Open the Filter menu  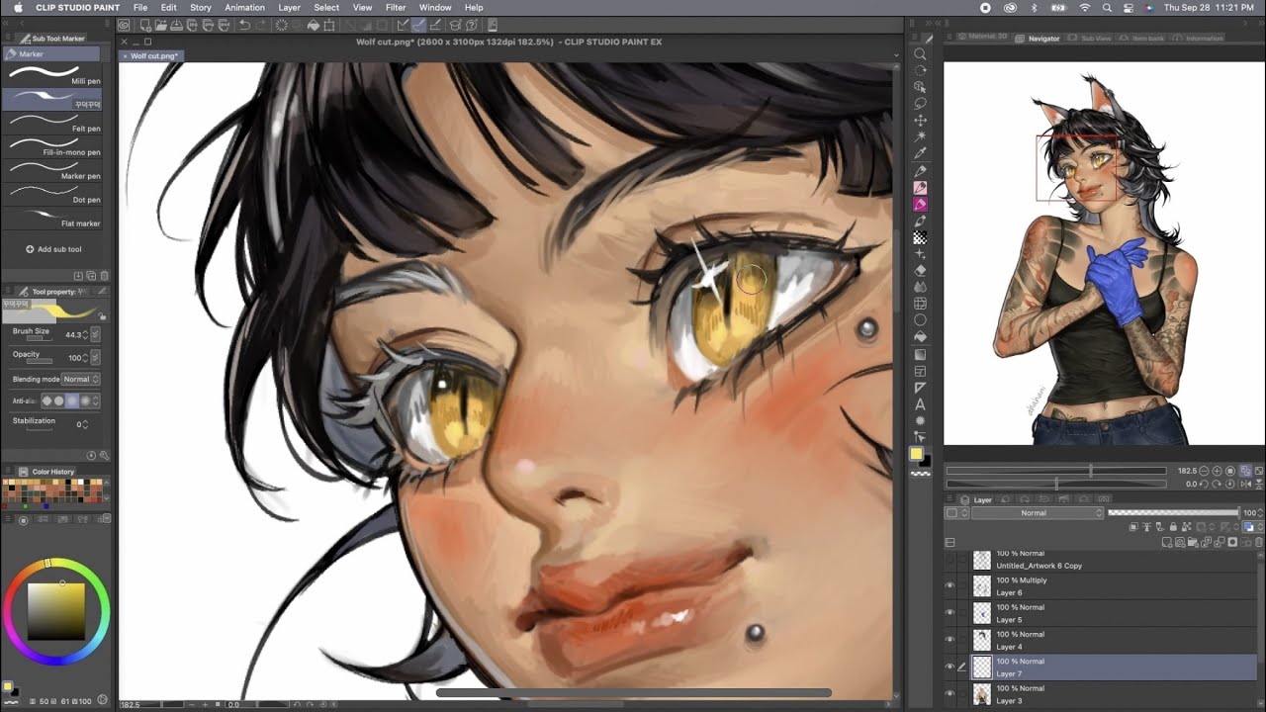pyautogui.click(x=396, y=7)
